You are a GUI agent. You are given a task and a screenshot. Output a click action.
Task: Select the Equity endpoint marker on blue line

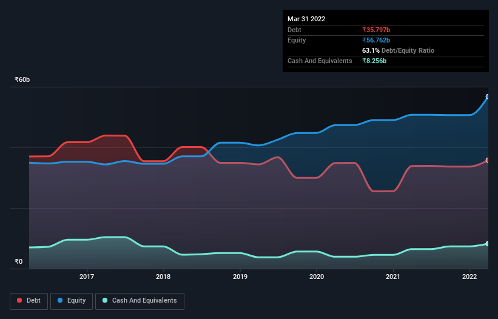488,96
